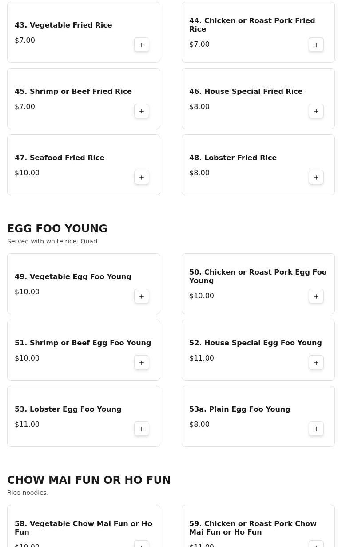Click the EGG FOO YOUNG section heading
The width and height of the screenshot is (342, 547).
pyautogui.click(x=57, y=228)
